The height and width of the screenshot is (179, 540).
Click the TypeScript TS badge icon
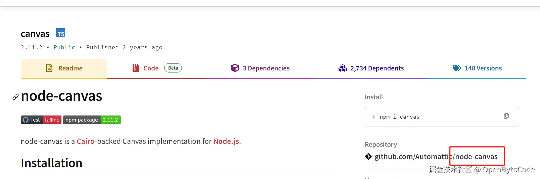(x=61, y=33)
